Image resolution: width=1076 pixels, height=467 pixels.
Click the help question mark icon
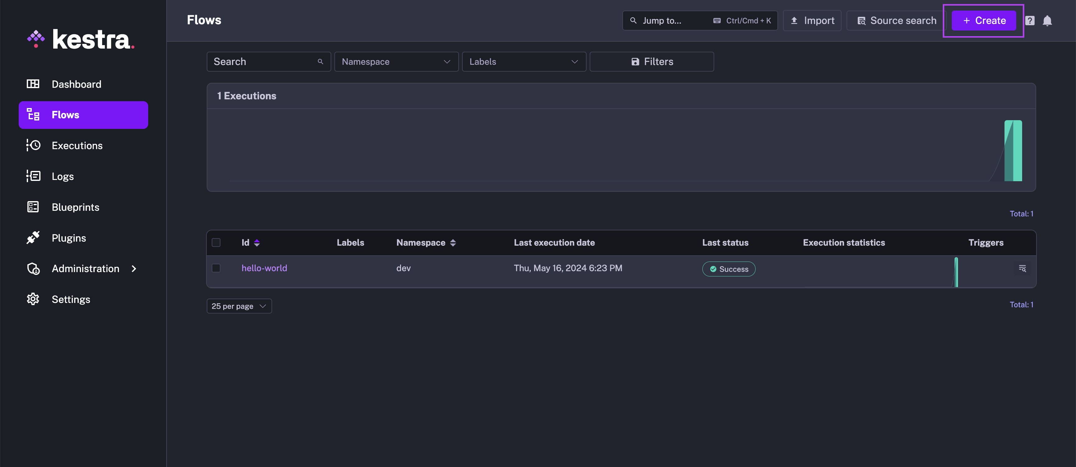pyautogui.click(x=1030, y=21)
